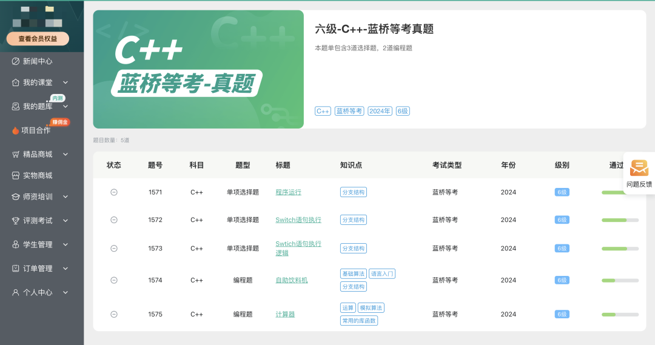Click the 精品商城 shopping cart icon
The height and width of the screenshot is (345, 655).
(15, 155)
